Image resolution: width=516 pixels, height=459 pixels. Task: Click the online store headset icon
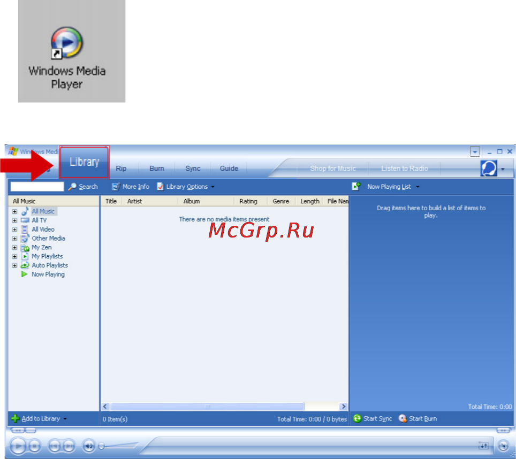point(489,169)
